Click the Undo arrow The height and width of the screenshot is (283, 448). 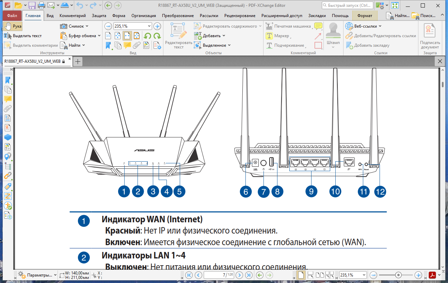80,5
